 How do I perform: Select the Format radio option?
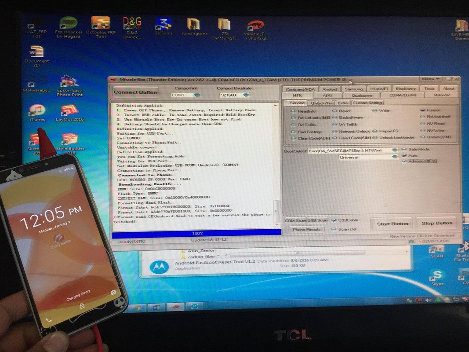(x=430, y=110)
